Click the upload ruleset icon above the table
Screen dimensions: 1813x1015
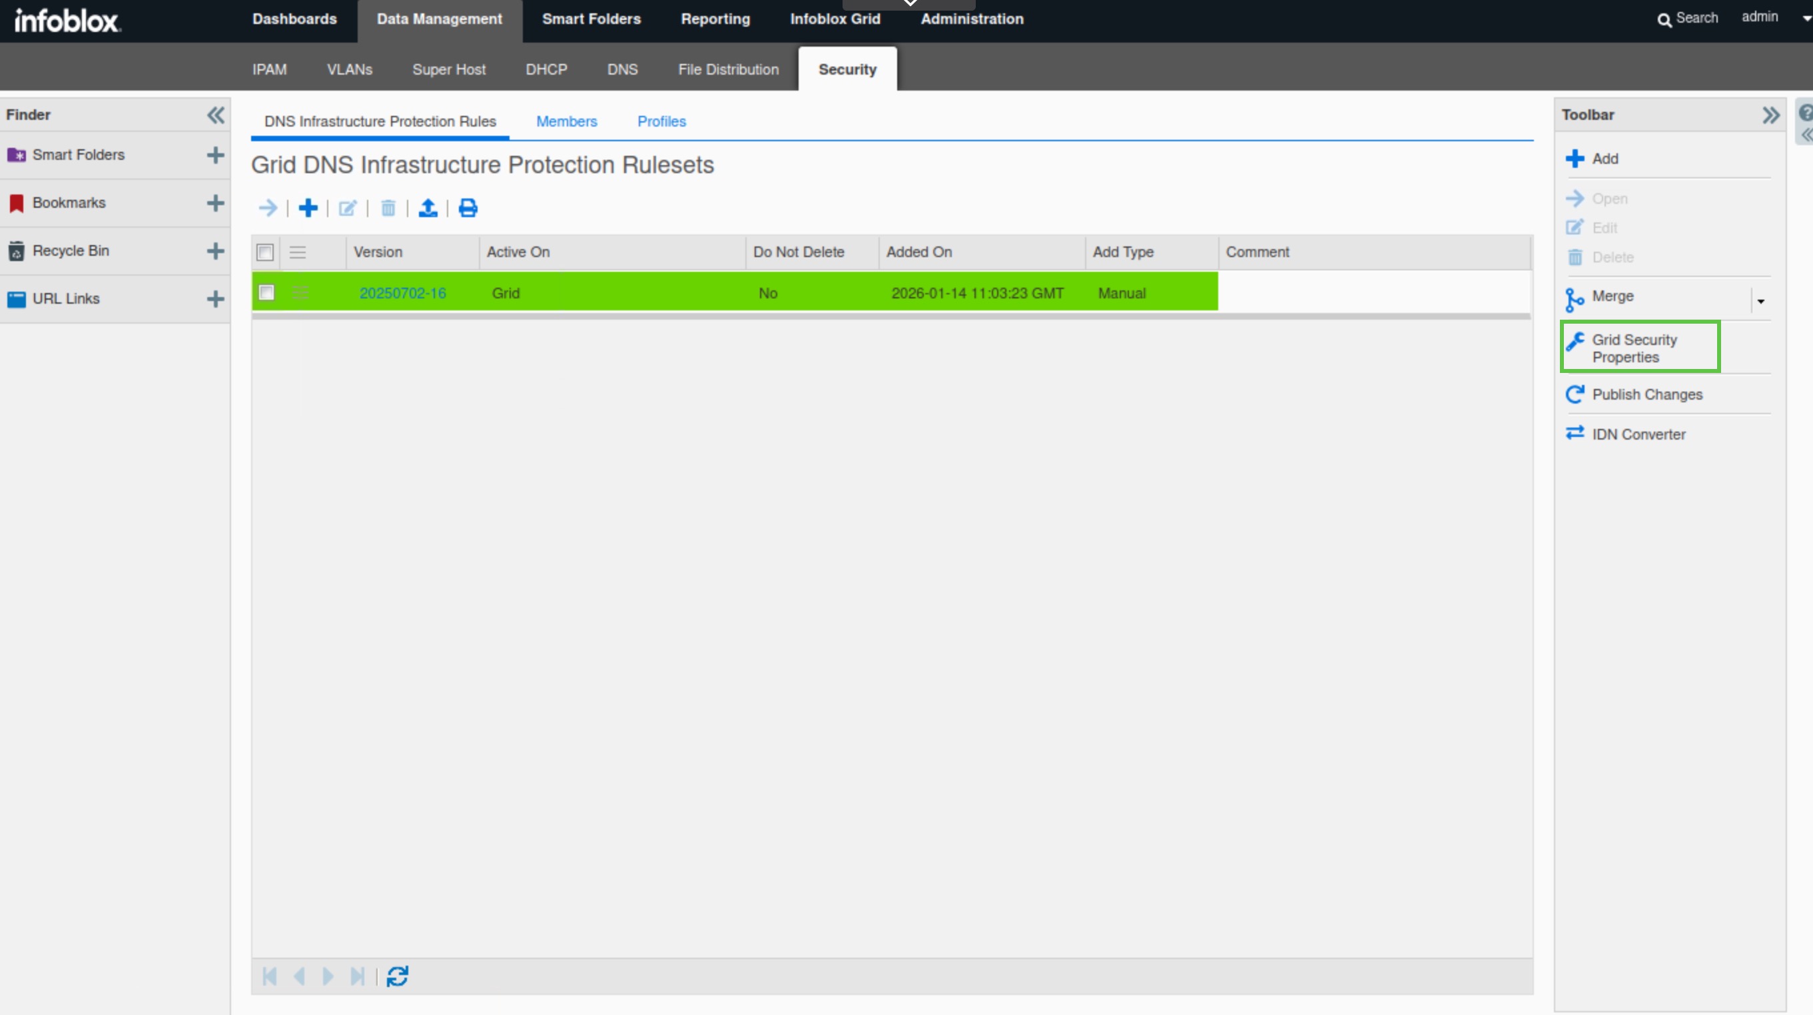pos(428,208)
